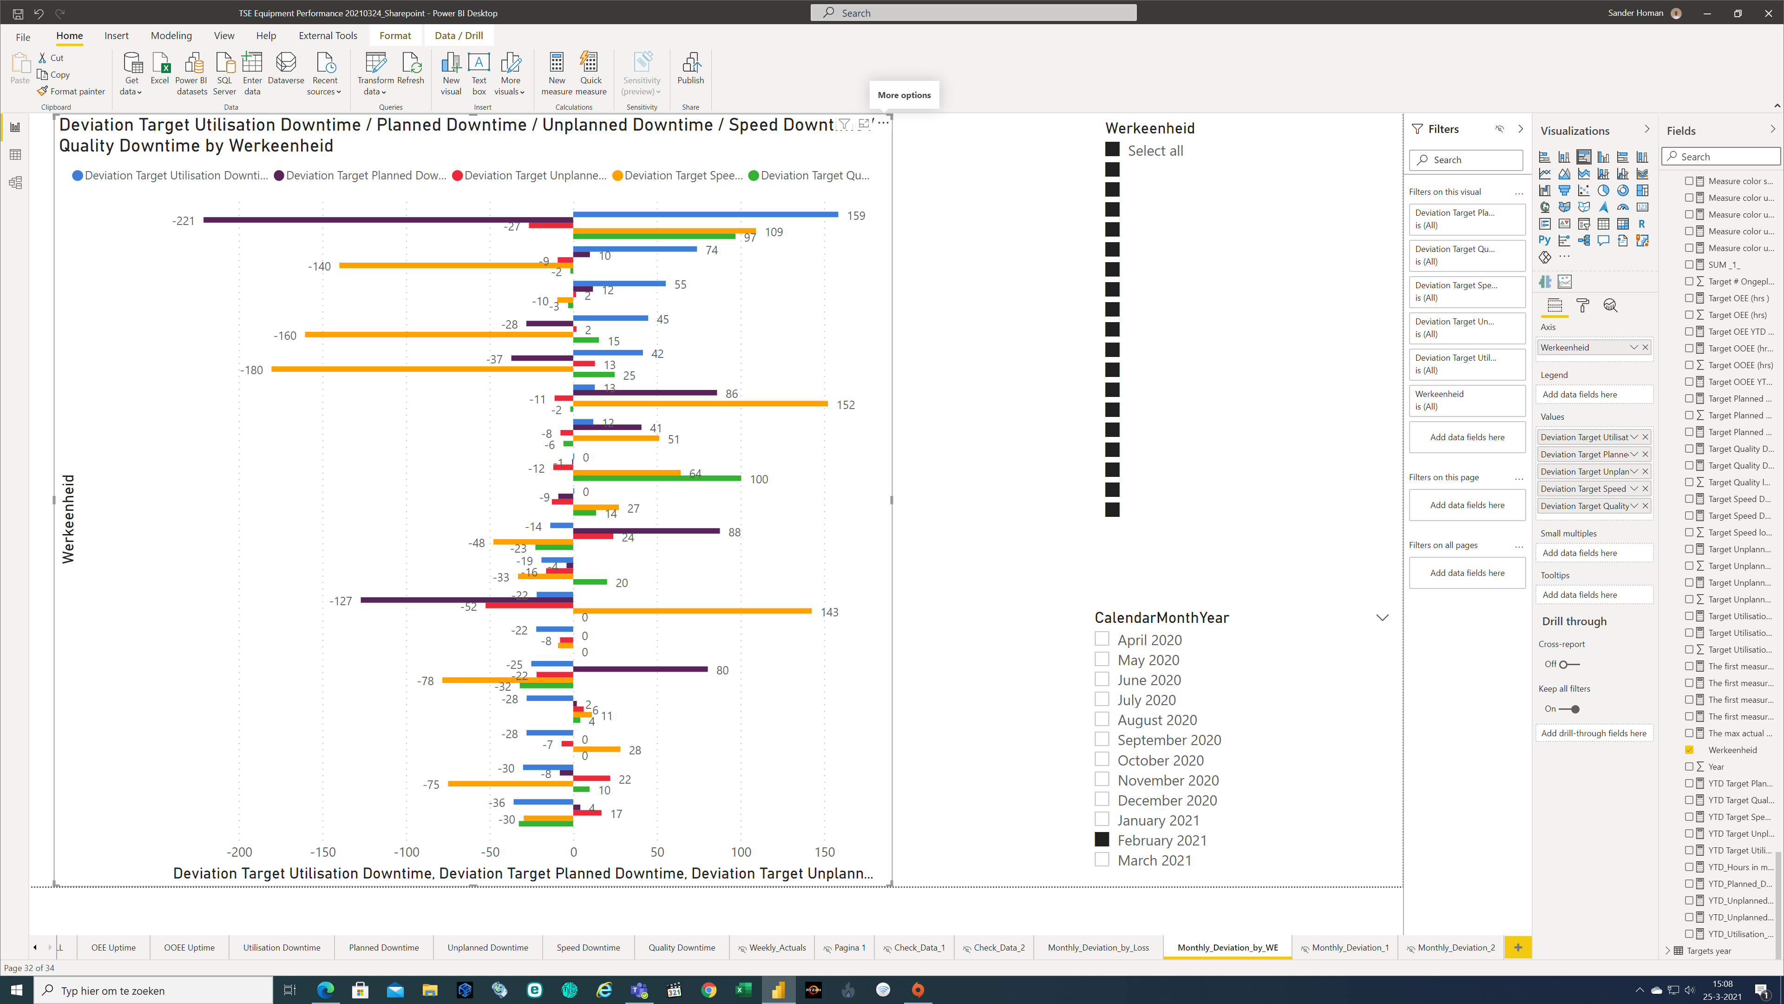Toggle the Keep all filters switch
This screenshot has width=1784, height=1004.
(x=1569, y=709)
